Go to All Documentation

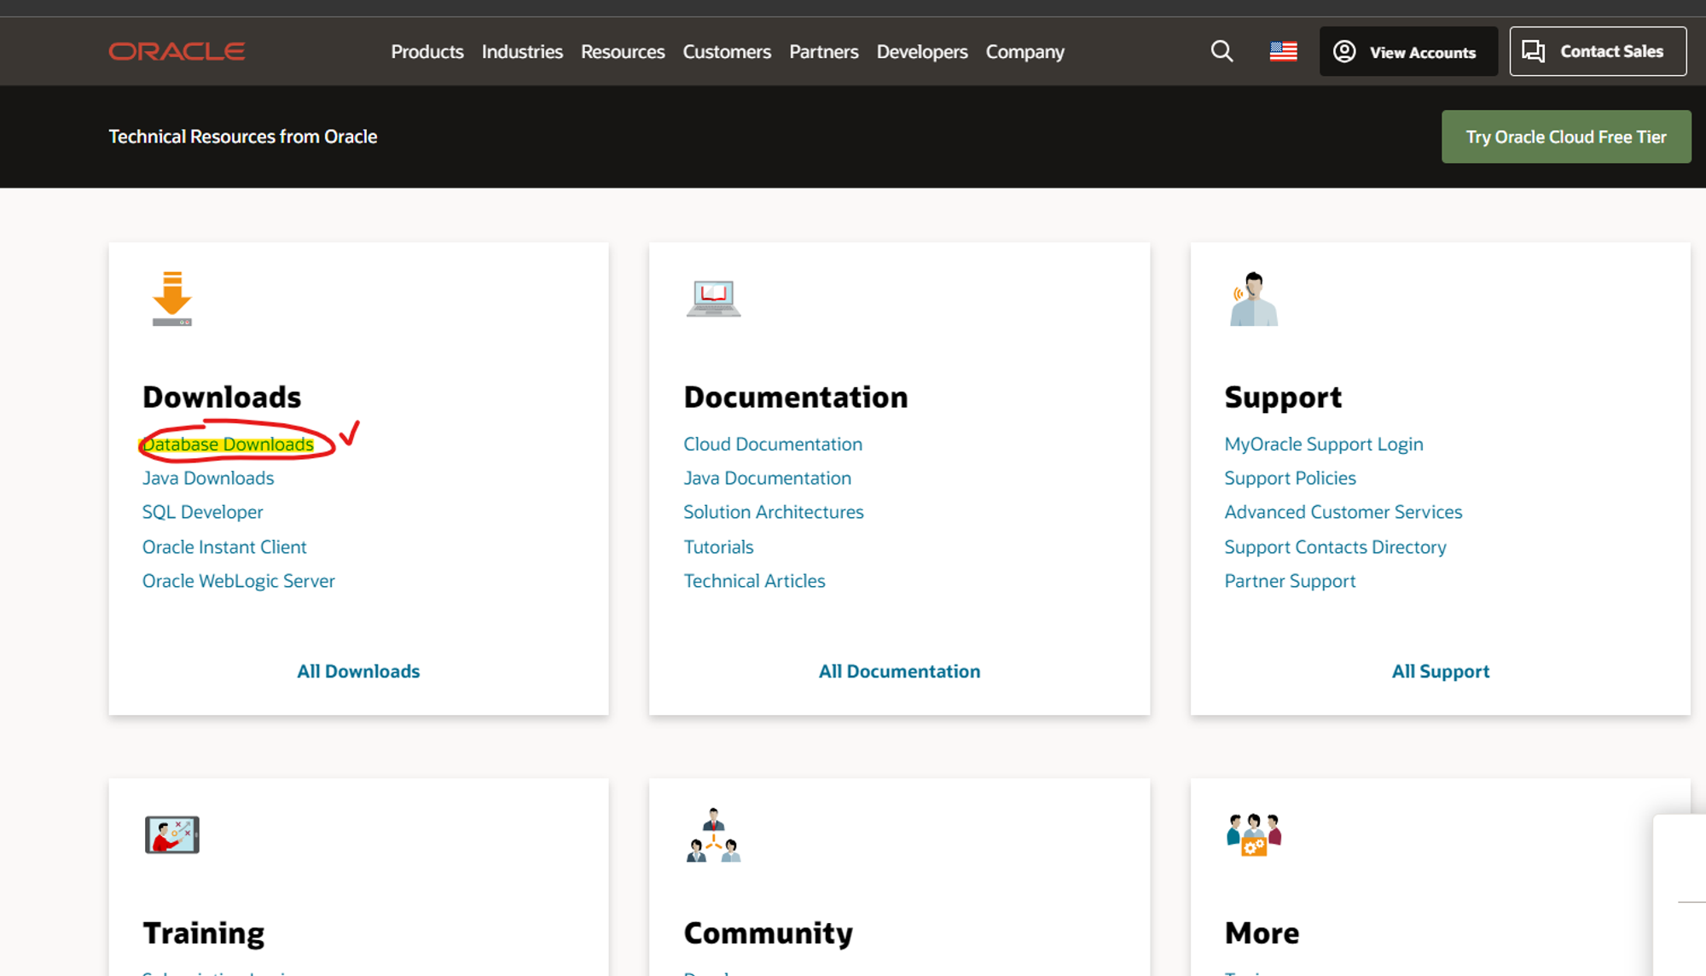(x=900, y=671)
